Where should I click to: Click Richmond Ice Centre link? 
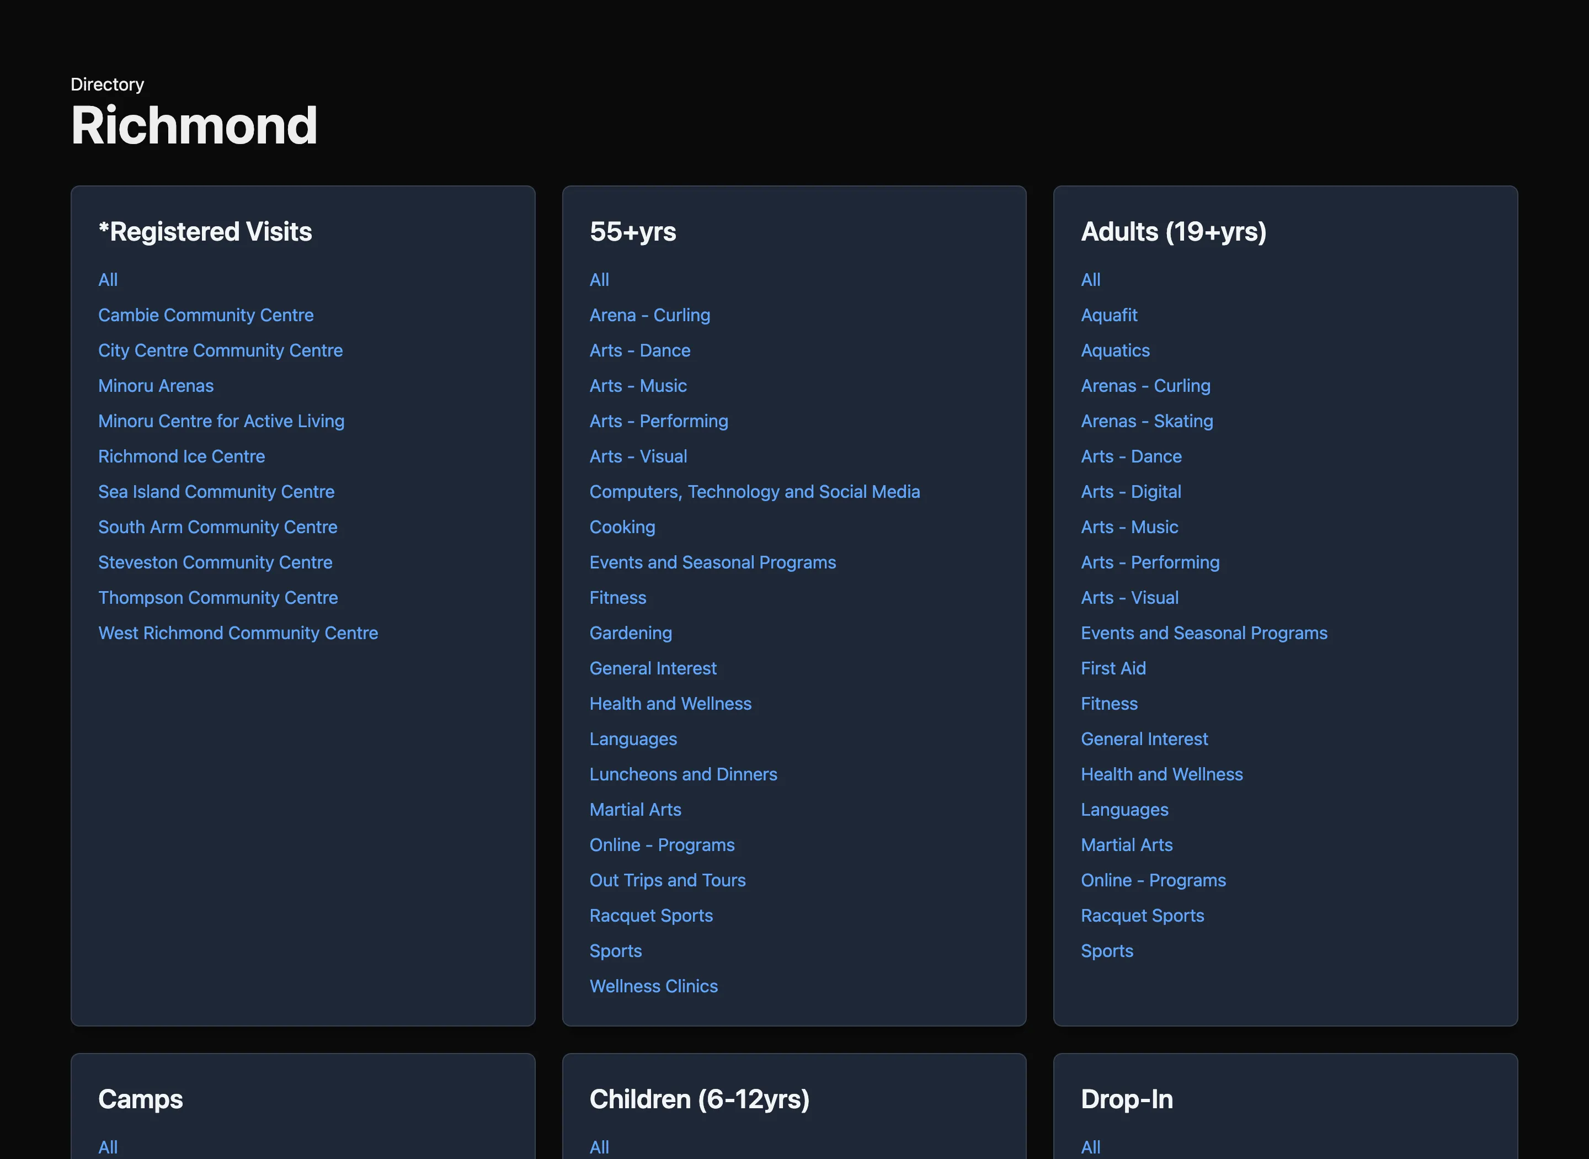pyautogui.click(x=181, y=456)
